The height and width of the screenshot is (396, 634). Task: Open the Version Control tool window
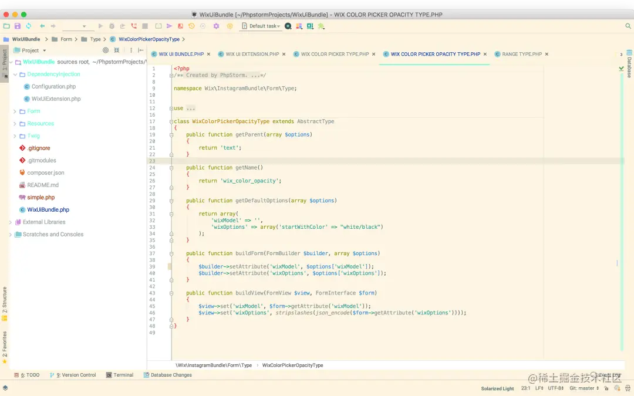(73, 375)
